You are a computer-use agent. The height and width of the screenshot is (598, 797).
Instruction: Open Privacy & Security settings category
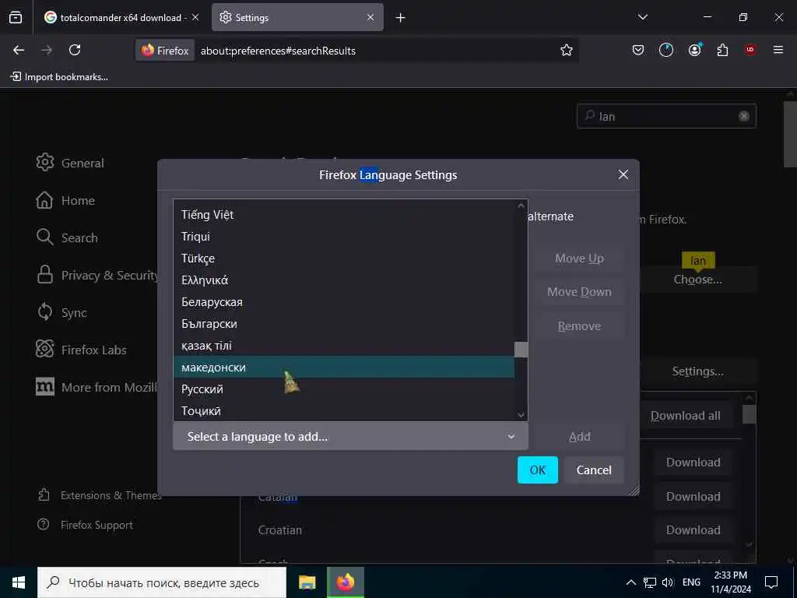[97, 275]
